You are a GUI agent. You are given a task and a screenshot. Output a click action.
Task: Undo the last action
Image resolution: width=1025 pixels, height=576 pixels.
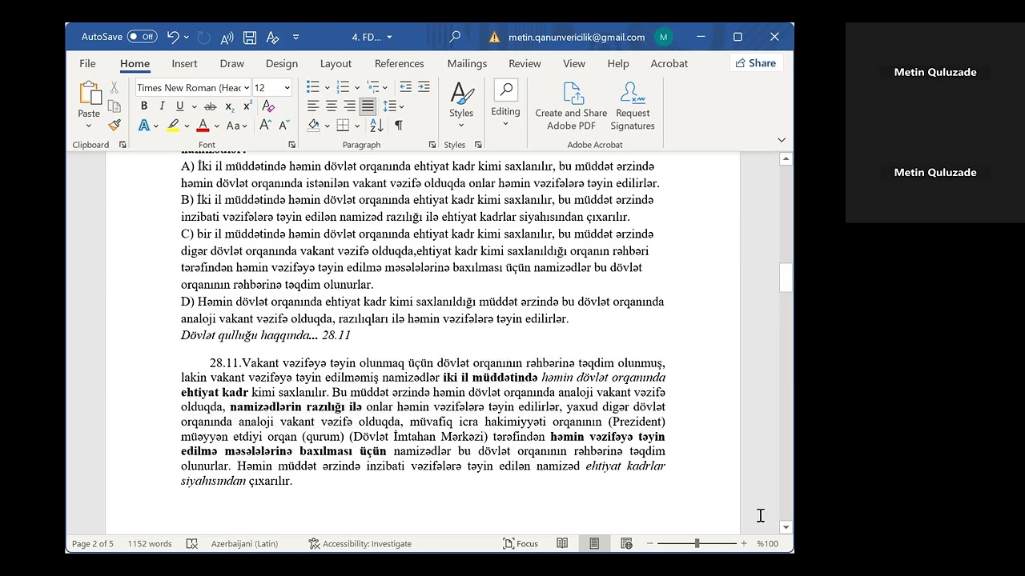pos(173,37)
